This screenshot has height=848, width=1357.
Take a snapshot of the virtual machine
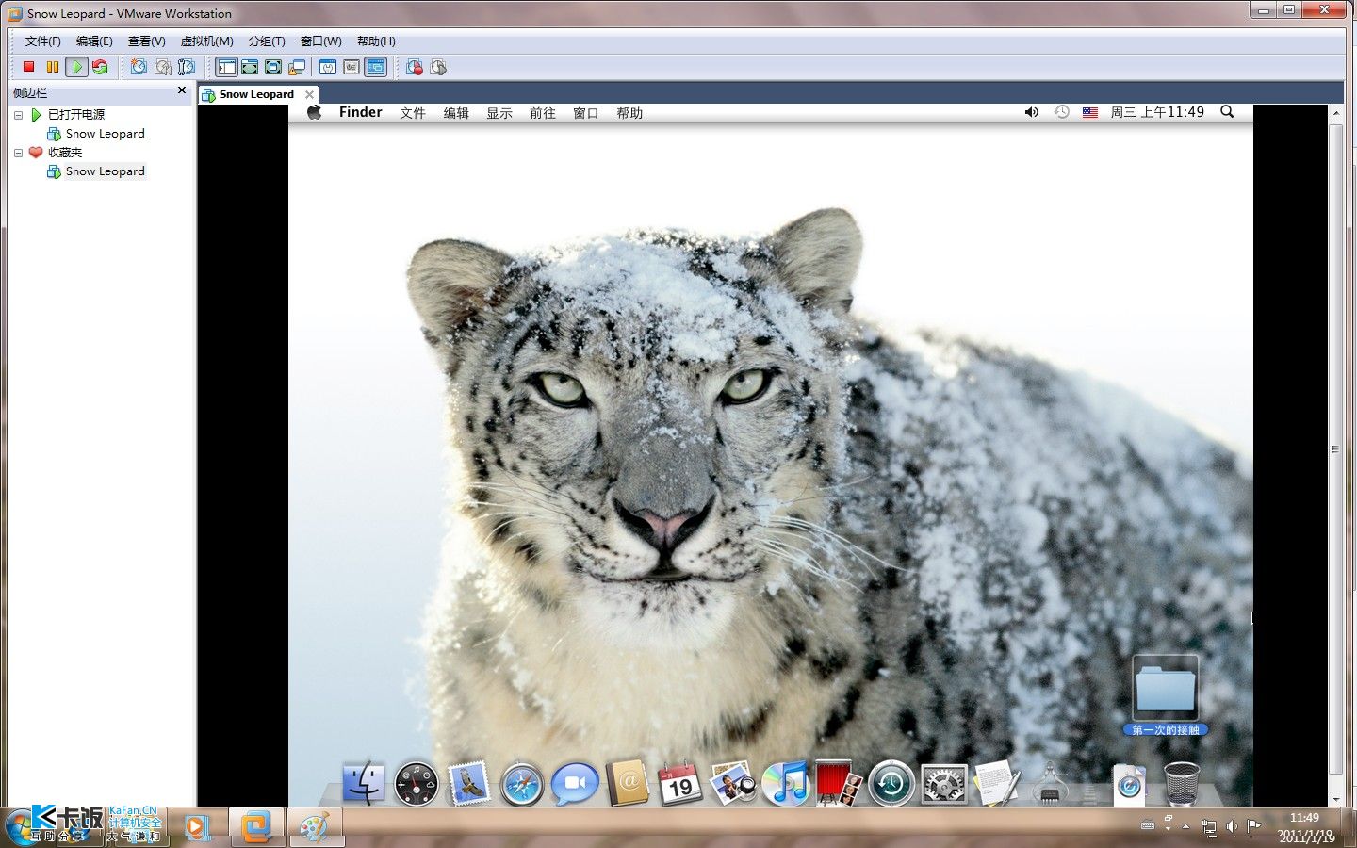coord(139,67)
